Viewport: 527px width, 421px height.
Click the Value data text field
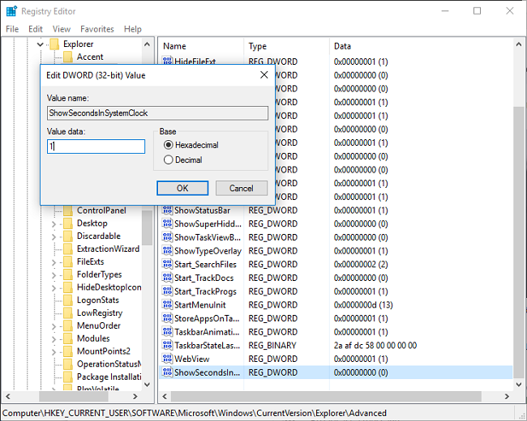[x=96, y=147]
